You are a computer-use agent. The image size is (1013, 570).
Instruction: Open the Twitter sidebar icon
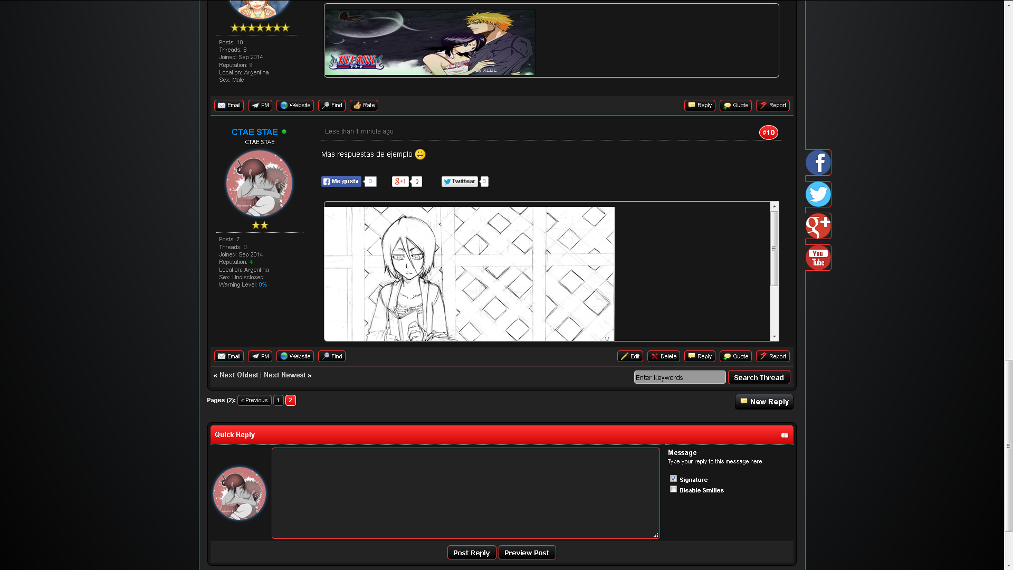818,194
